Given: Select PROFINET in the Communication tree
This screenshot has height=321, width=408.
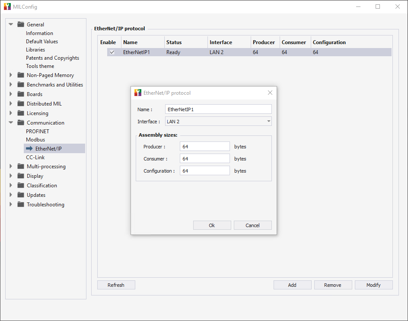Looking at the screenshot, I should [x=38, y=131].
